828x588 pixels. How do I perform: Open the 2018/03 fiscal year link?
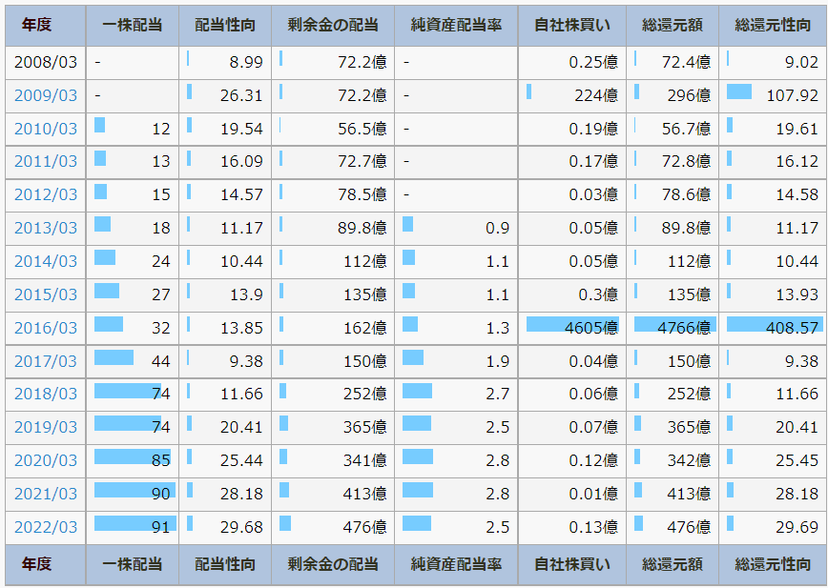(x=46, y=394)
